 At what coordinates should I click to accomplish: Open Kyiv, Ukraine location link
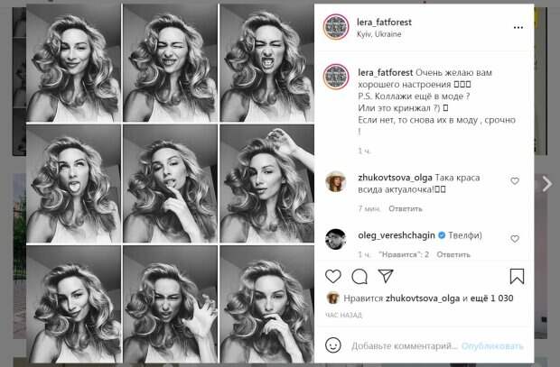(x=379, y=33)
